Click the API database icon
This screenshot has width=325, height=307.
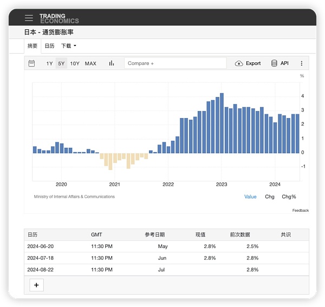pyautogui.click(x=274, y=63)
